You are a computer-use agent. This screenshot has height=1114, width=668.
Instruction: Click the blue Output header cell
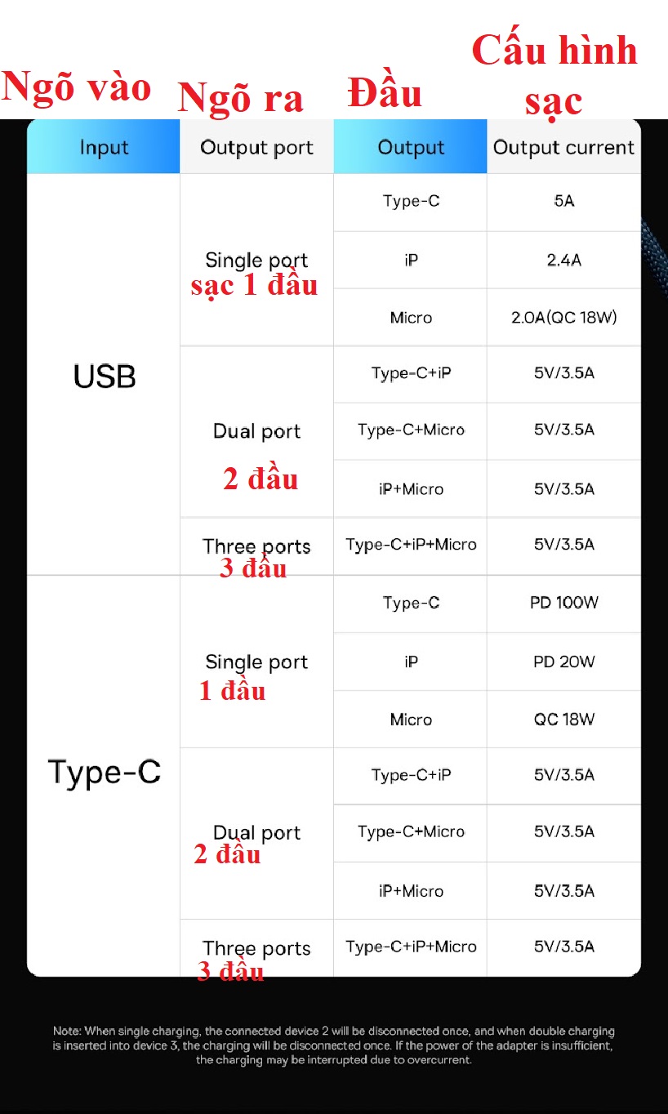pyautogui.click(x=411, y=147)
